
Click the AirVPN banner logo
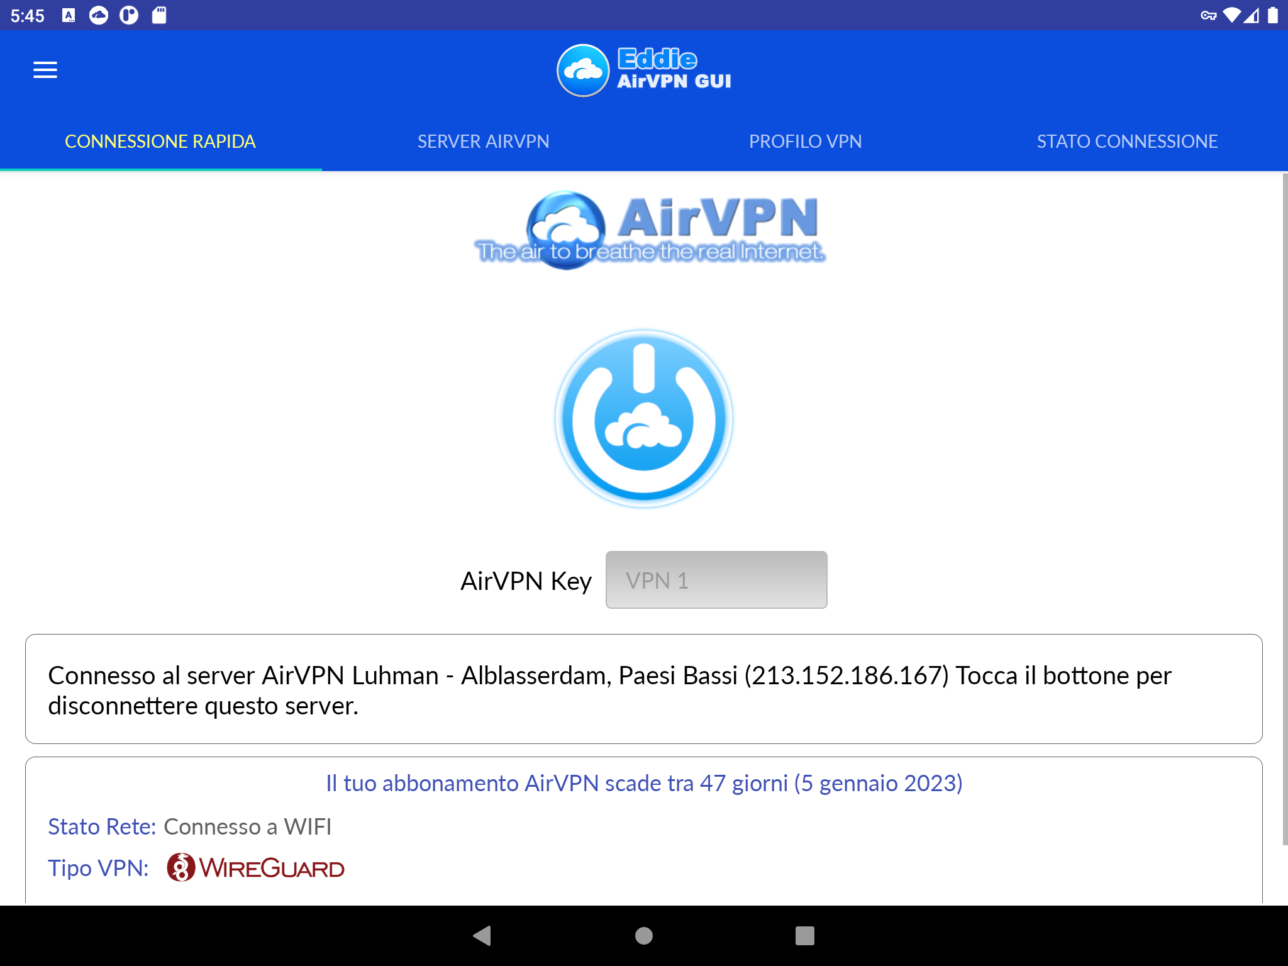pos(649,231)
